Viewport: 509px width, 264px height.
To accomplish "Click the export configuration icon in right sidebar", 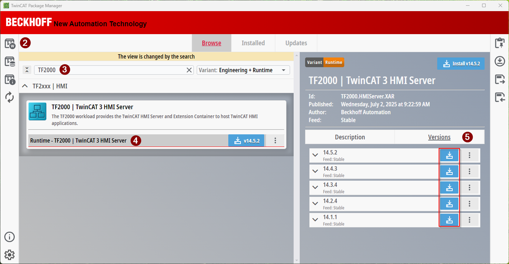I will [500, 79].
